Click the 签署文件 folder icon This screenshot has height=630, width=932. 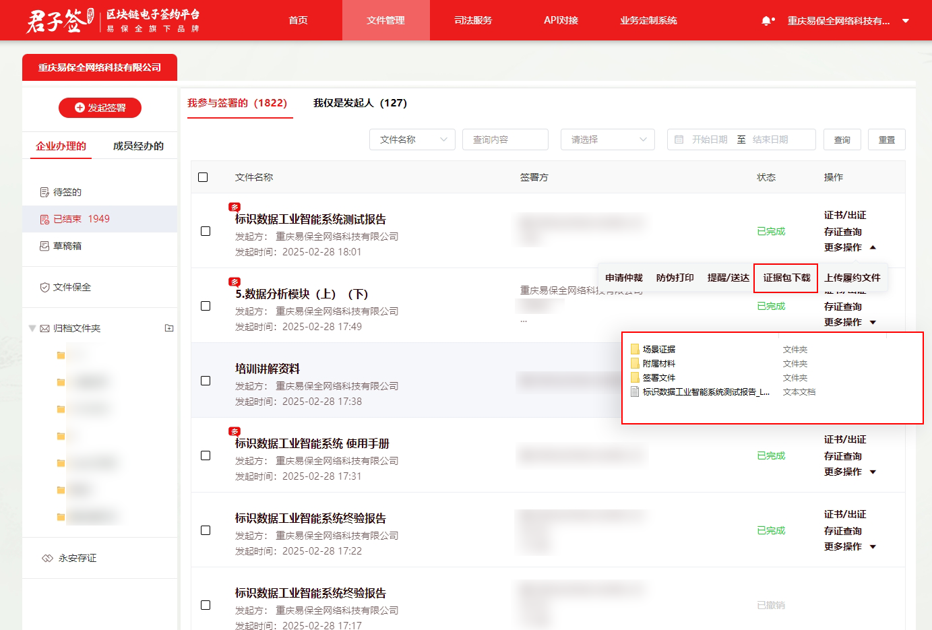tap(635, 377)
